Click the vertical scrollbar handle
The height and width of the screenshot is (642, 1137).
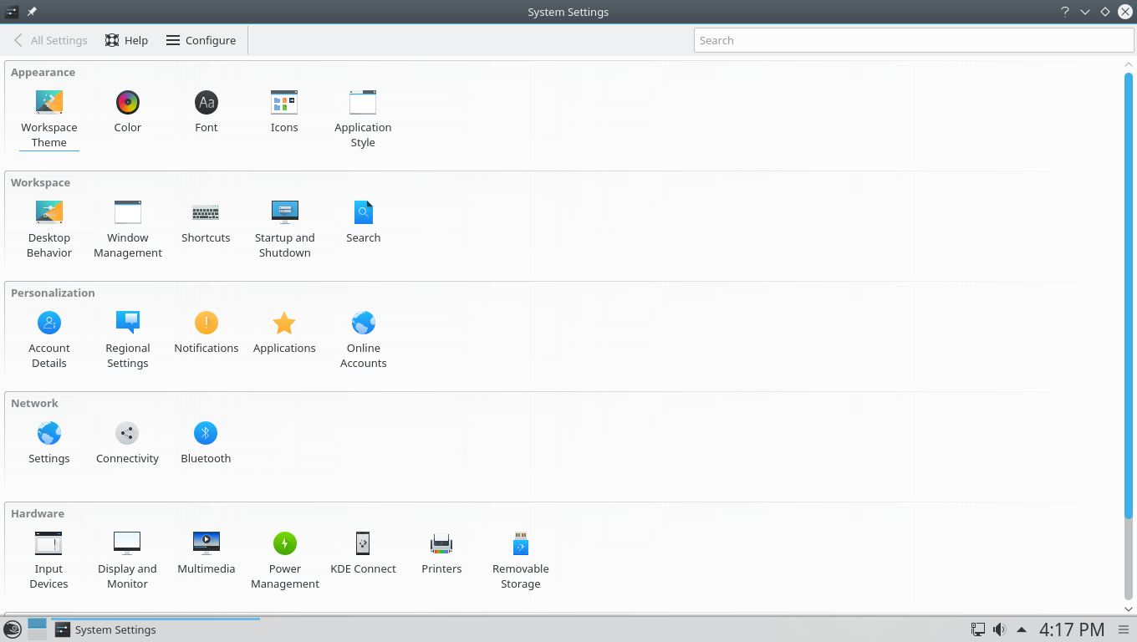click(1129, 294)
